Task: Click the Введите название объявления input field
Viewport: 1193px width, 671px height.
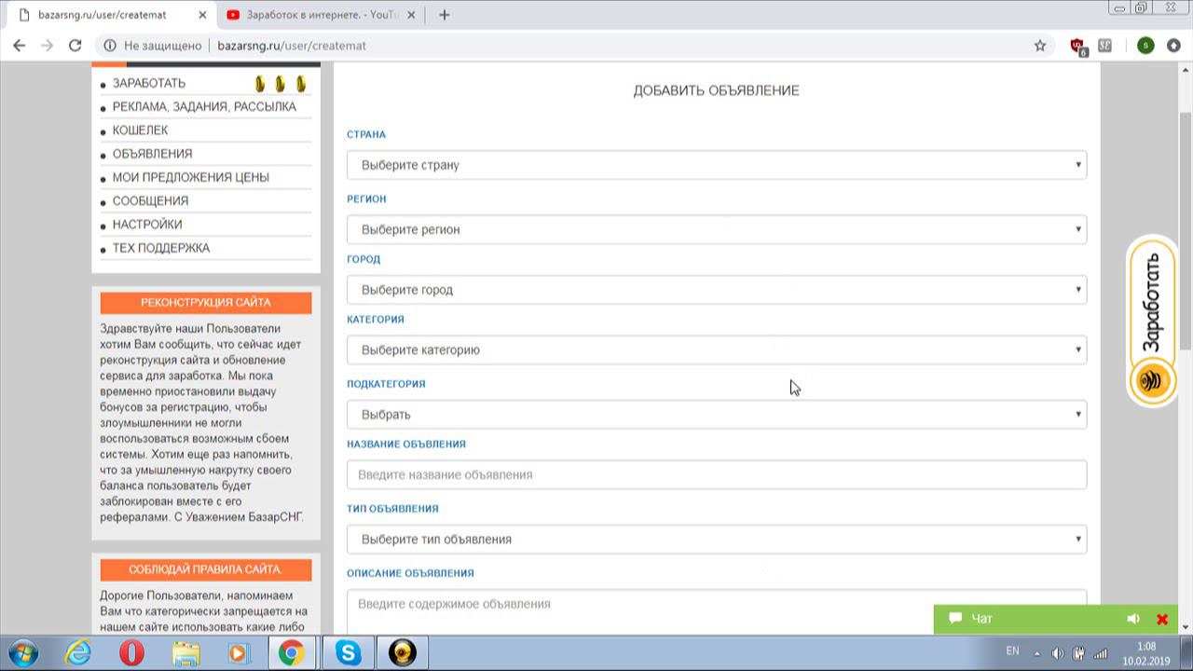Action: [x=716, y=475]
